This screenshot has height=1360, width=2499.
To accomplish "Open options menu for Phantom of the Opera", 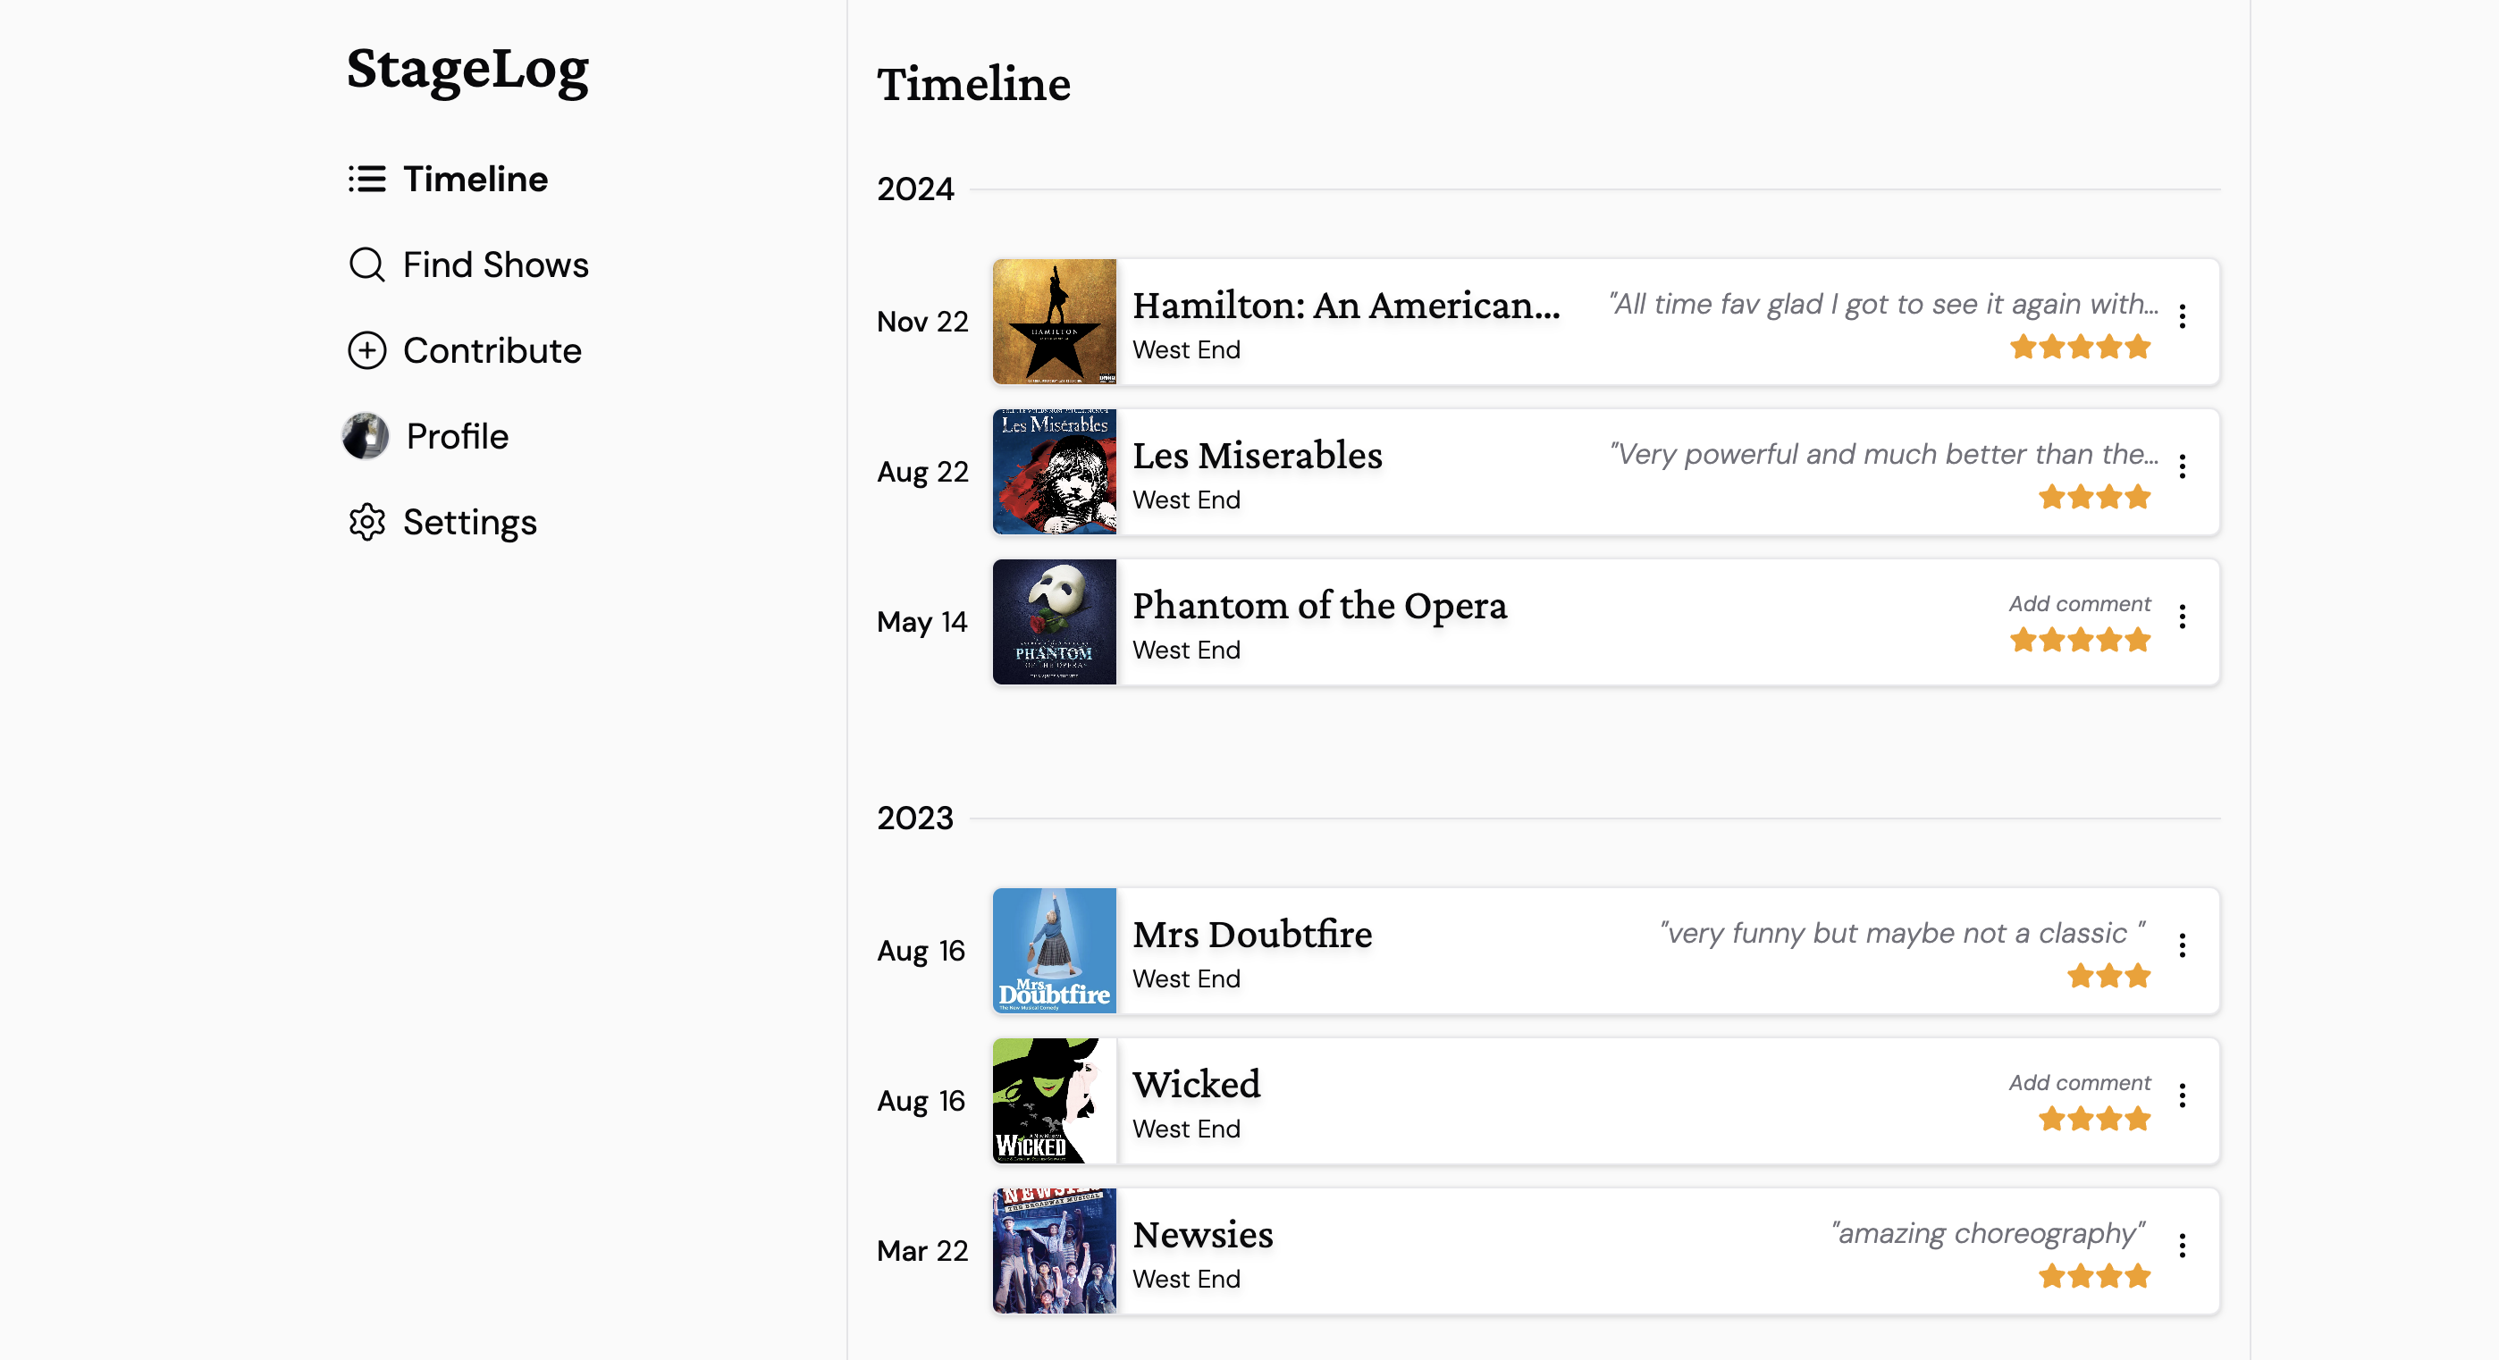I will click(x=2182, y=617).
